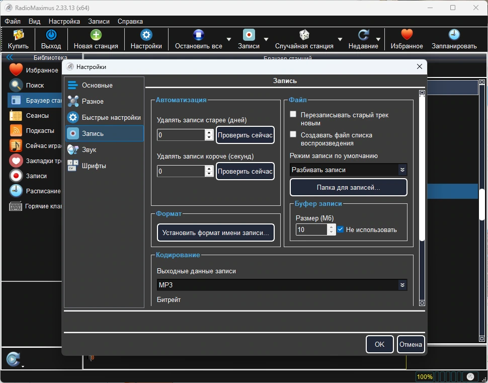This screenshot has width=488, height=383.
Task: Expand the arrow next to Записи toolbar button
Action: pyautogui.click(x=266, y=39)
